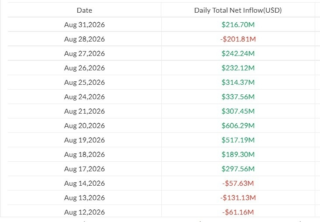Select the Aug 24,2026 date cell
The width and height of the screenshot is (320, 222).
[x=84, y=97]
